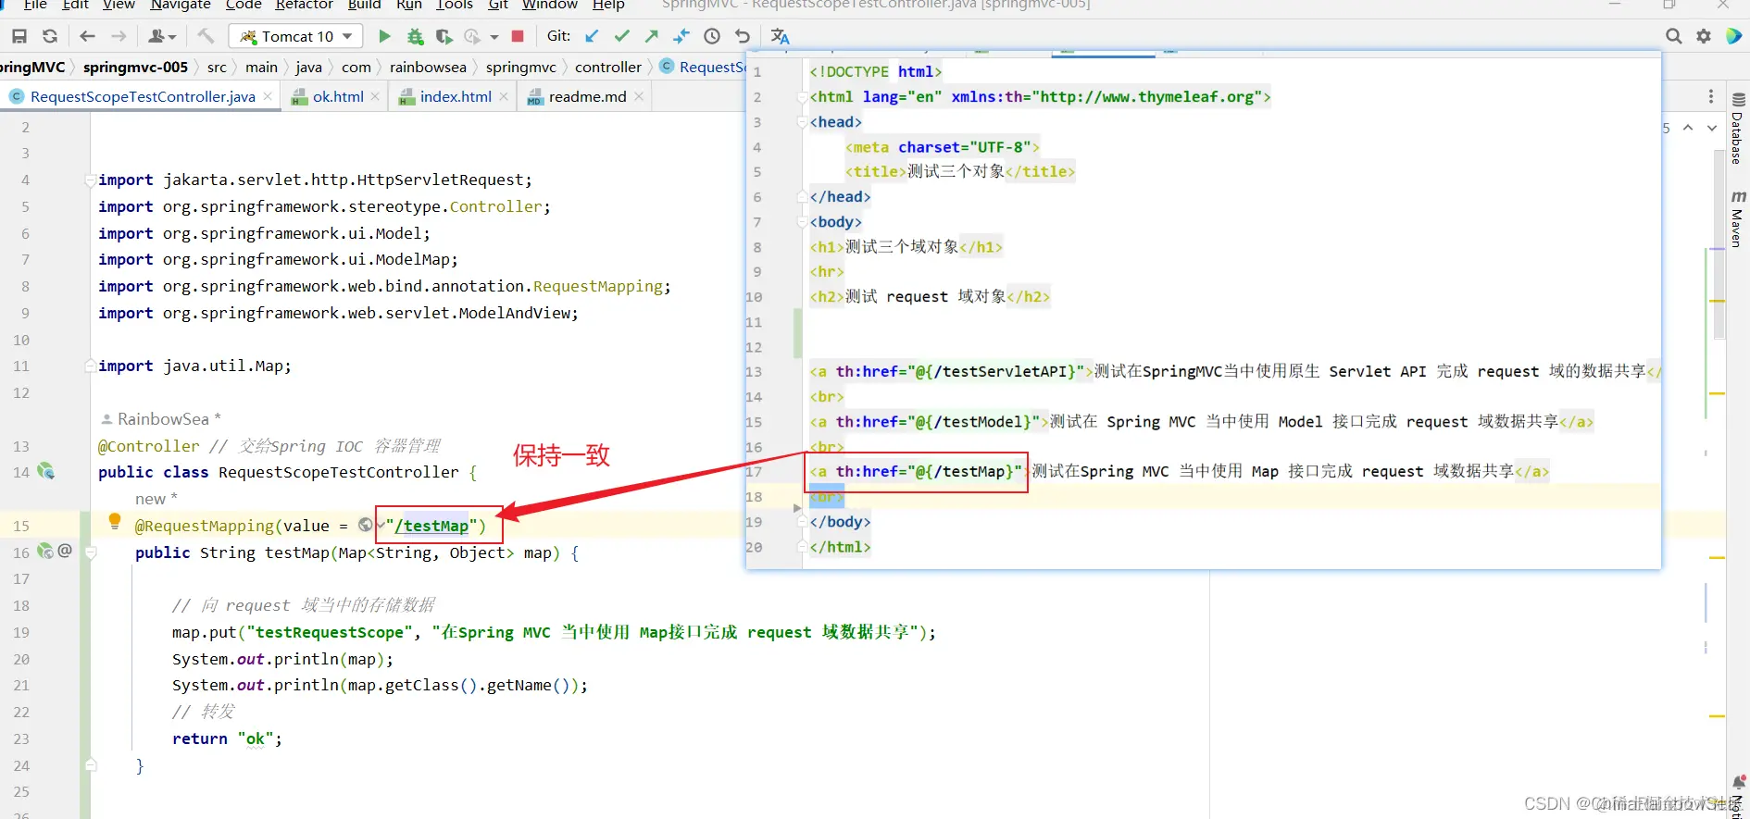Open the user/profile icon dropdown

coord(161,36)
